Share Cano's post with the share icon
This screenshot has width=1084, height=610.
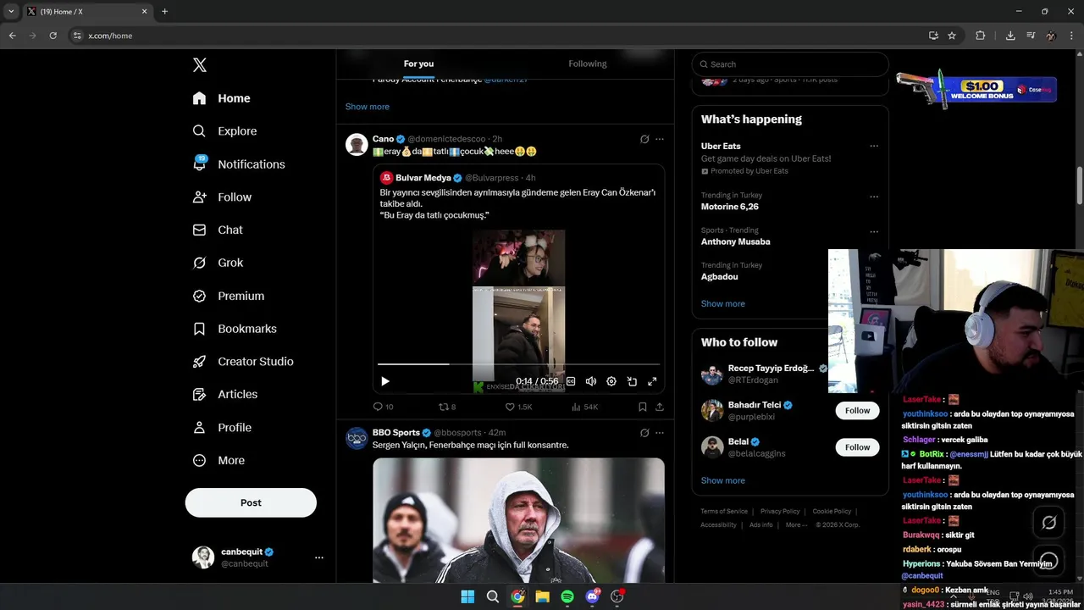660,407
